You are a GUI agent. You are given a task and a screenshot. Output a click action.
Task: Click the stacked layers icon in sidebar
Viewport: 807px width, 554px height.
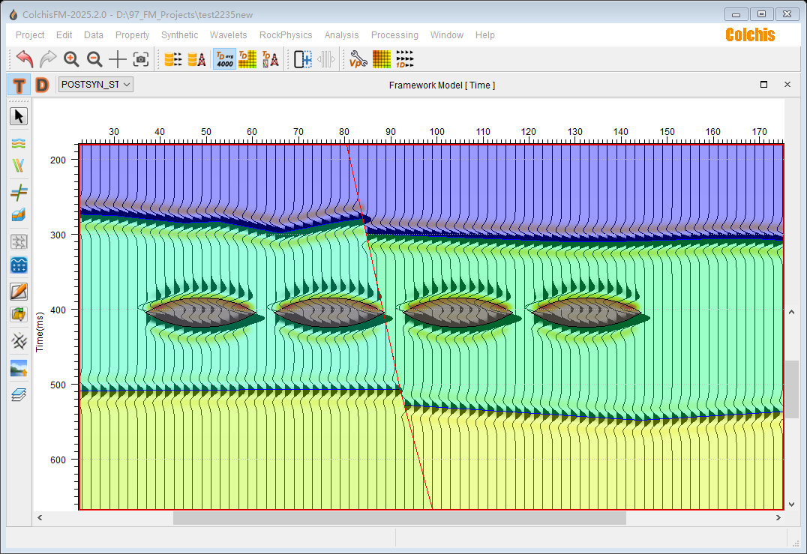pos(19,394)
